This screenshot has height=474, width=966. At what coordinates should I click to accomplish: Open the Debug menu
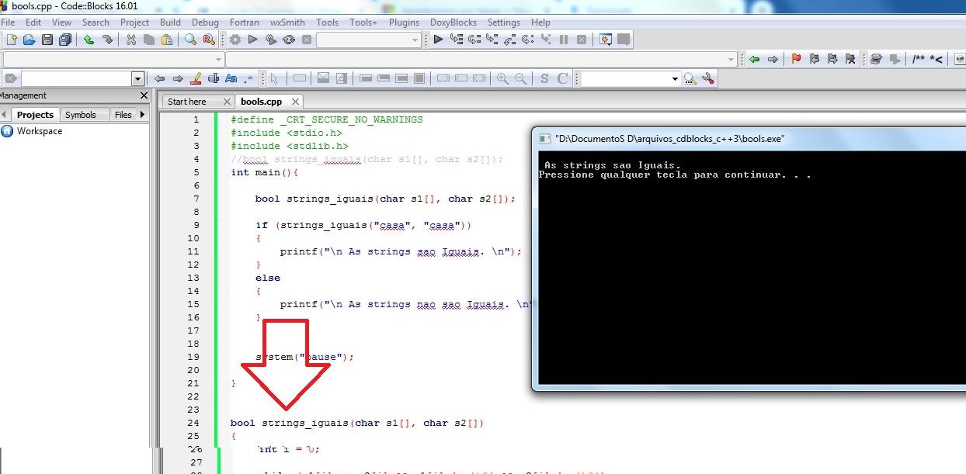coord(205,22)
